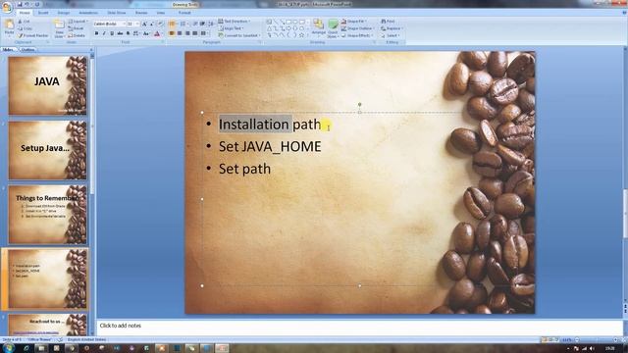
Task: Open Line Spacing options
Action: pos(212,24)
